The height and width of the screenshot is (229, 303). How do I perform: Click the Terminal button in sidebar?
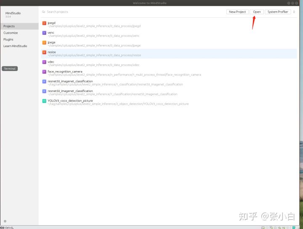[x=10, y=68]
